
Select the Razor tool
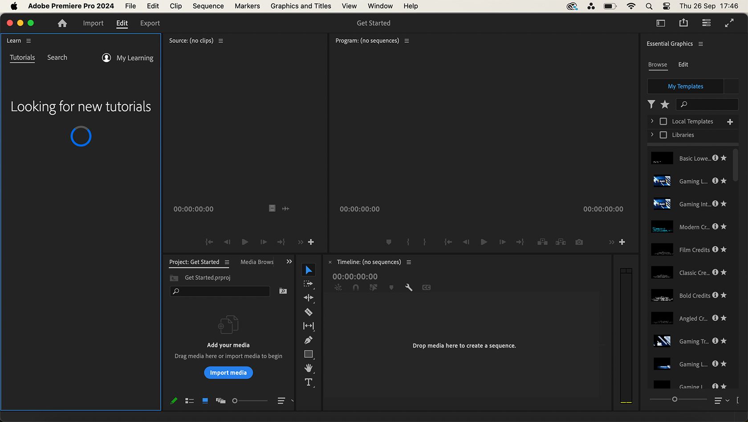point(308,312)
